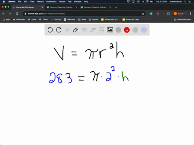Switch to Desmos Graphing Calculator tab
The image size is (194, 145).
pyautogui.click(x=61, y=7)
